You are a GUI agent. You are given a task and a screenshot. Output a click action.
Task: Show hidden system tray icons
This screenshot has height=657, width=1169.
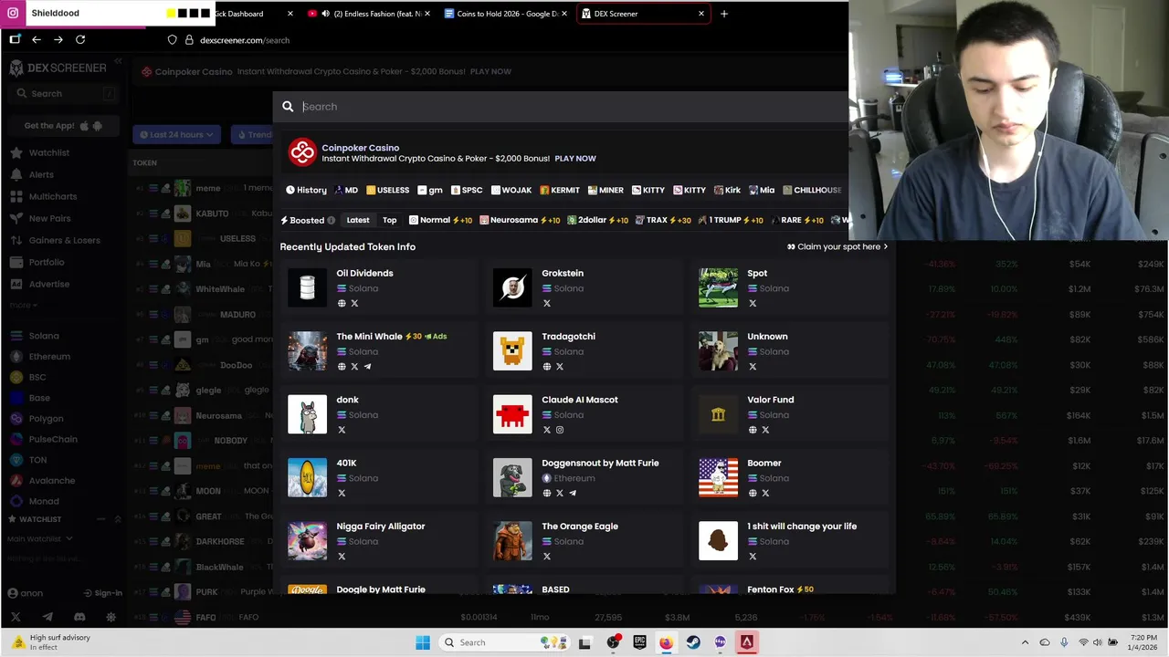[x=1025, y=642]
